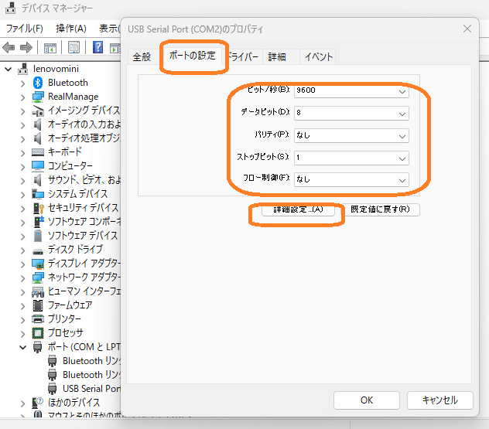Click the security devices key icon
The height and width of the screenshot is (429, 489).
click(x=39, y=208)
